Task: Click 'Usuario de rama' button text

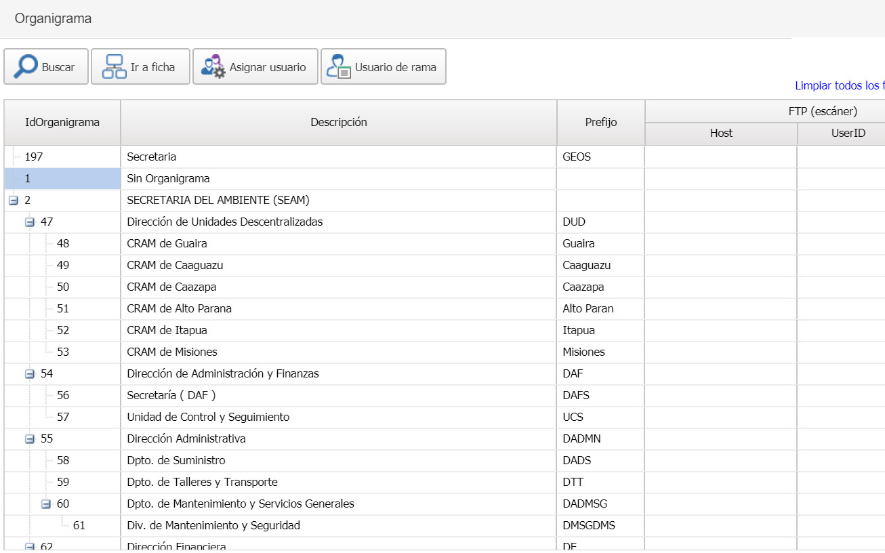Action: (x=396, y=67)
